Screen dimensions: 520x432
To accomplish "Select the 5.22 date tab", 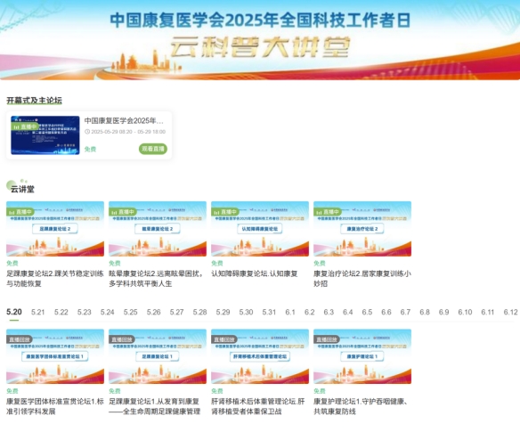I will (x=61, y=313).
